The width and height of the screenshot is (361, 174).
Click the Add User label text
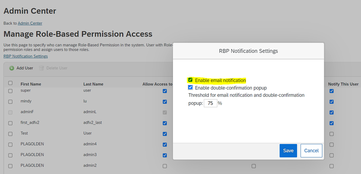25,68
